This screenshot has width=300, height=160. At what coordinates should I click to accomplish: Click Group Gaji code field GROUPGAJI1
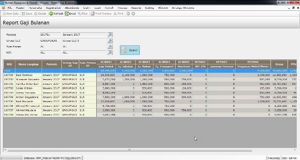tap(50, 41)
